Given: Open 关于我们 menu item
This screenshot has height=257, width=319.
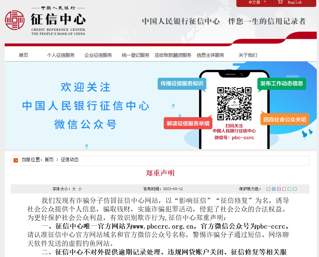Looking at the screenshot, I should pos(248,55).
